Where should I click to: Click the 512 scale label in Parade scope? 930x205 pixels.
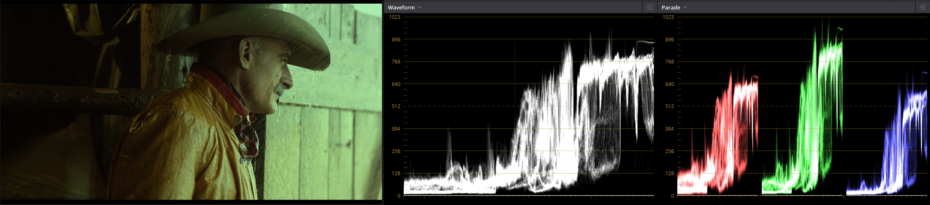coord(670,106)
